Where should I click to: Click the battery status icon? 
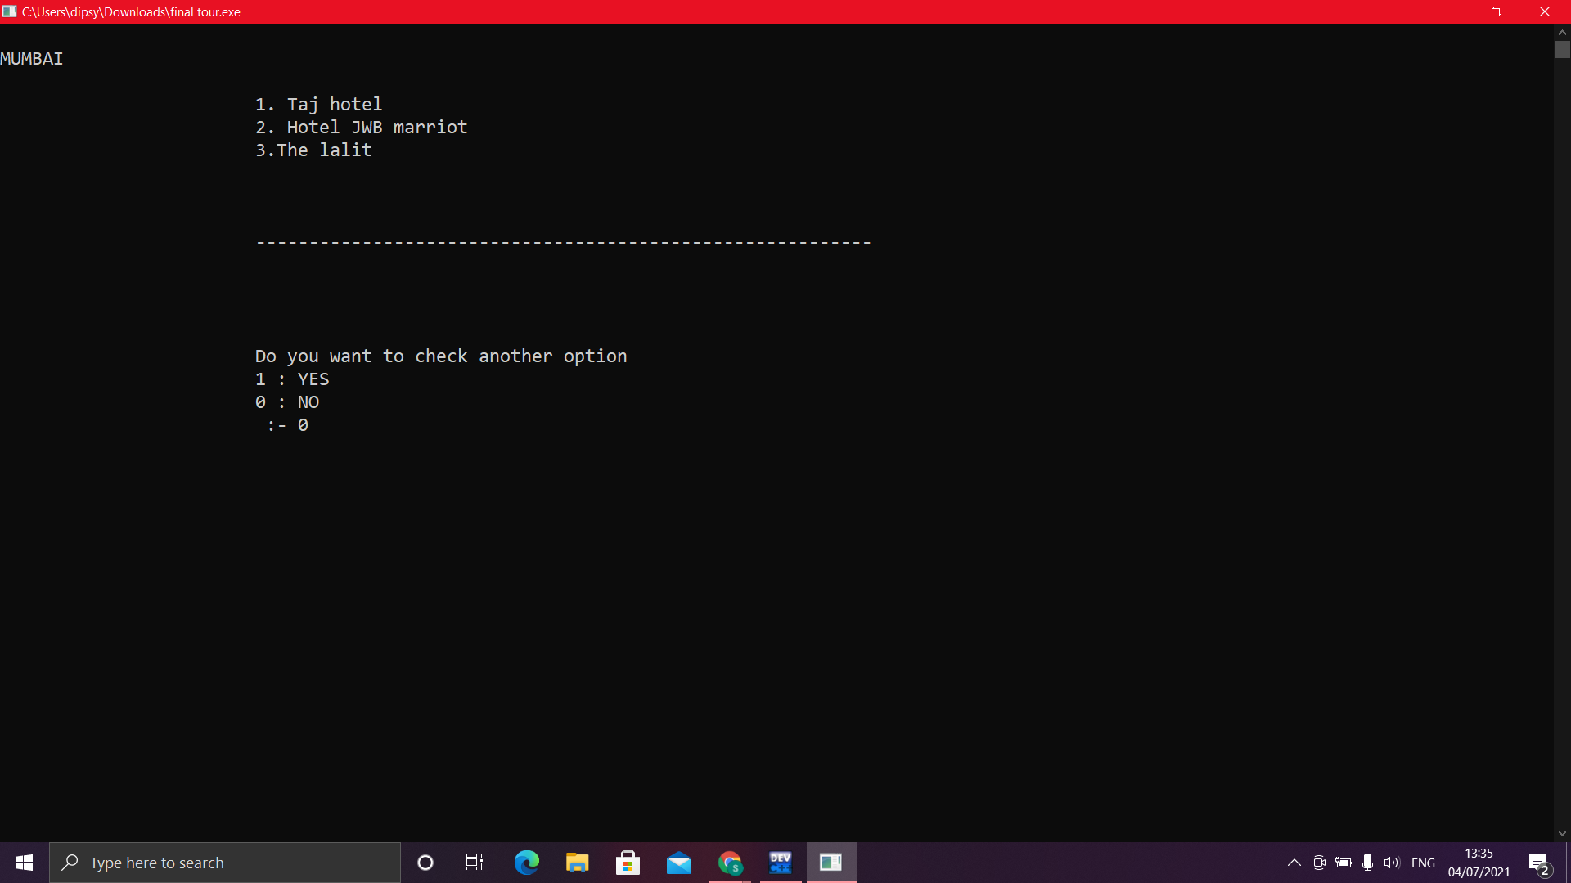(x=1344, y=863)
